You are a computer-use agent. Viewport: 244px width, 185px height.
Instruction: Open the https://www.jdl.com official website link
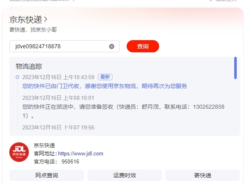click(x=81, y=154)
